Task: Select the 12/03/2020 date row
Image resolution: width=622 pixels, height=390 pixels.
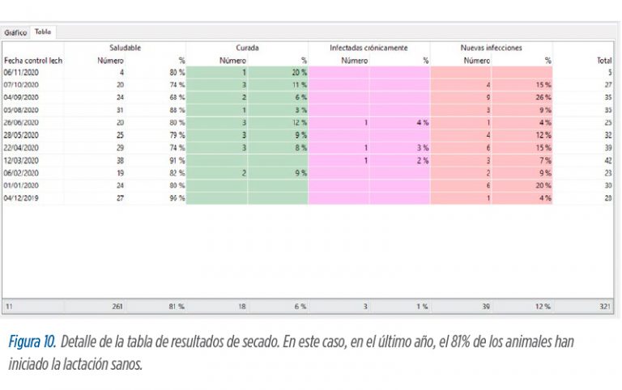Action: pyautogui.click(x=308, y=160)
